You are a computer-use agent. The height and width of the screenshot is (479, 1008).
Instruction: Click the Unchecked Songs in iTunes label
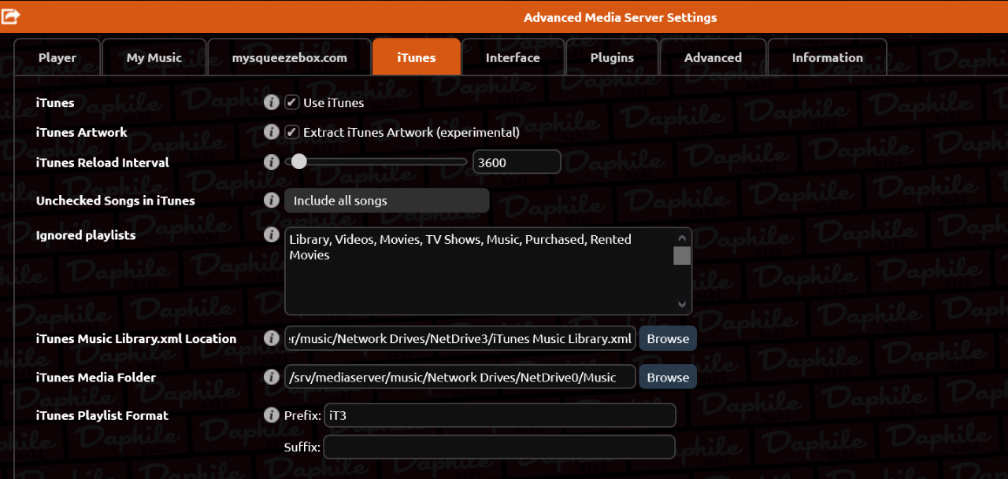pos(116,201)
